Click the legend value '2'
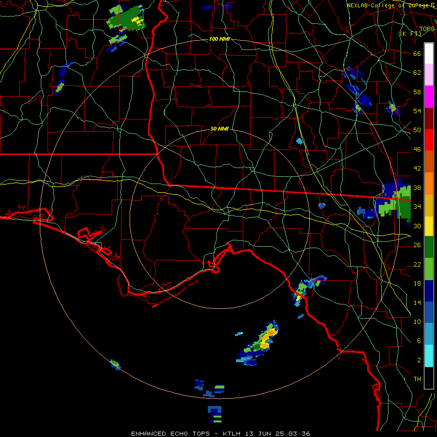 tap(419, 360)
